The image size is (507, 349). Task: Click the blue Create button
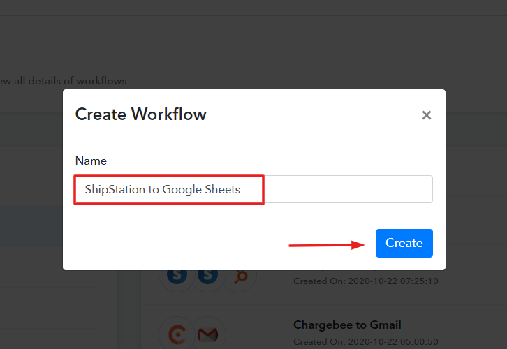click(404, 243)
